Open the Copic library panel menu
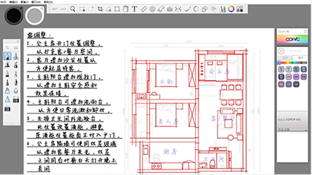The width and height of the screenshot is (312, 175). (x=306, y=32)
